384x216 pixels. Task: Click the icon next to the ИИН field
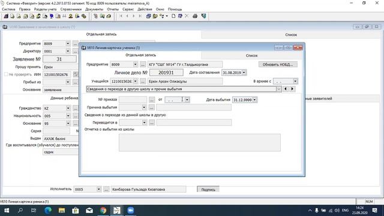[76, 74]
